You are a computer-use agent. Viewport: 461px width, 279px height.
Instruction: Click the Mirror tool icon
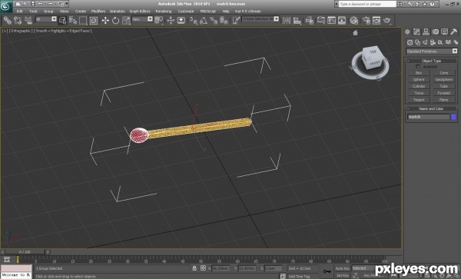click(286, 20)
